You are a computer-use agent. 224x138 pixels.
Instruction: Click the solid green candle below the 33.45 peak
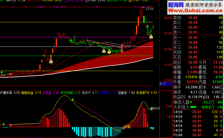144,19
